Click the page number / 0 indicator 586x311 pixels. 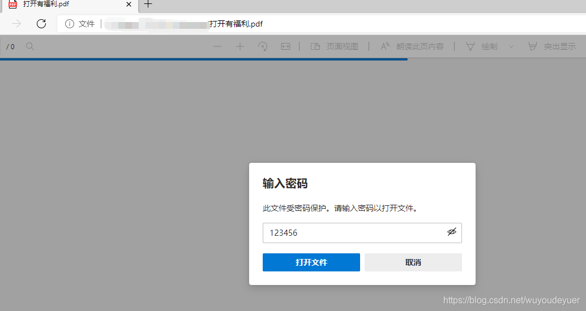[10, 47]
